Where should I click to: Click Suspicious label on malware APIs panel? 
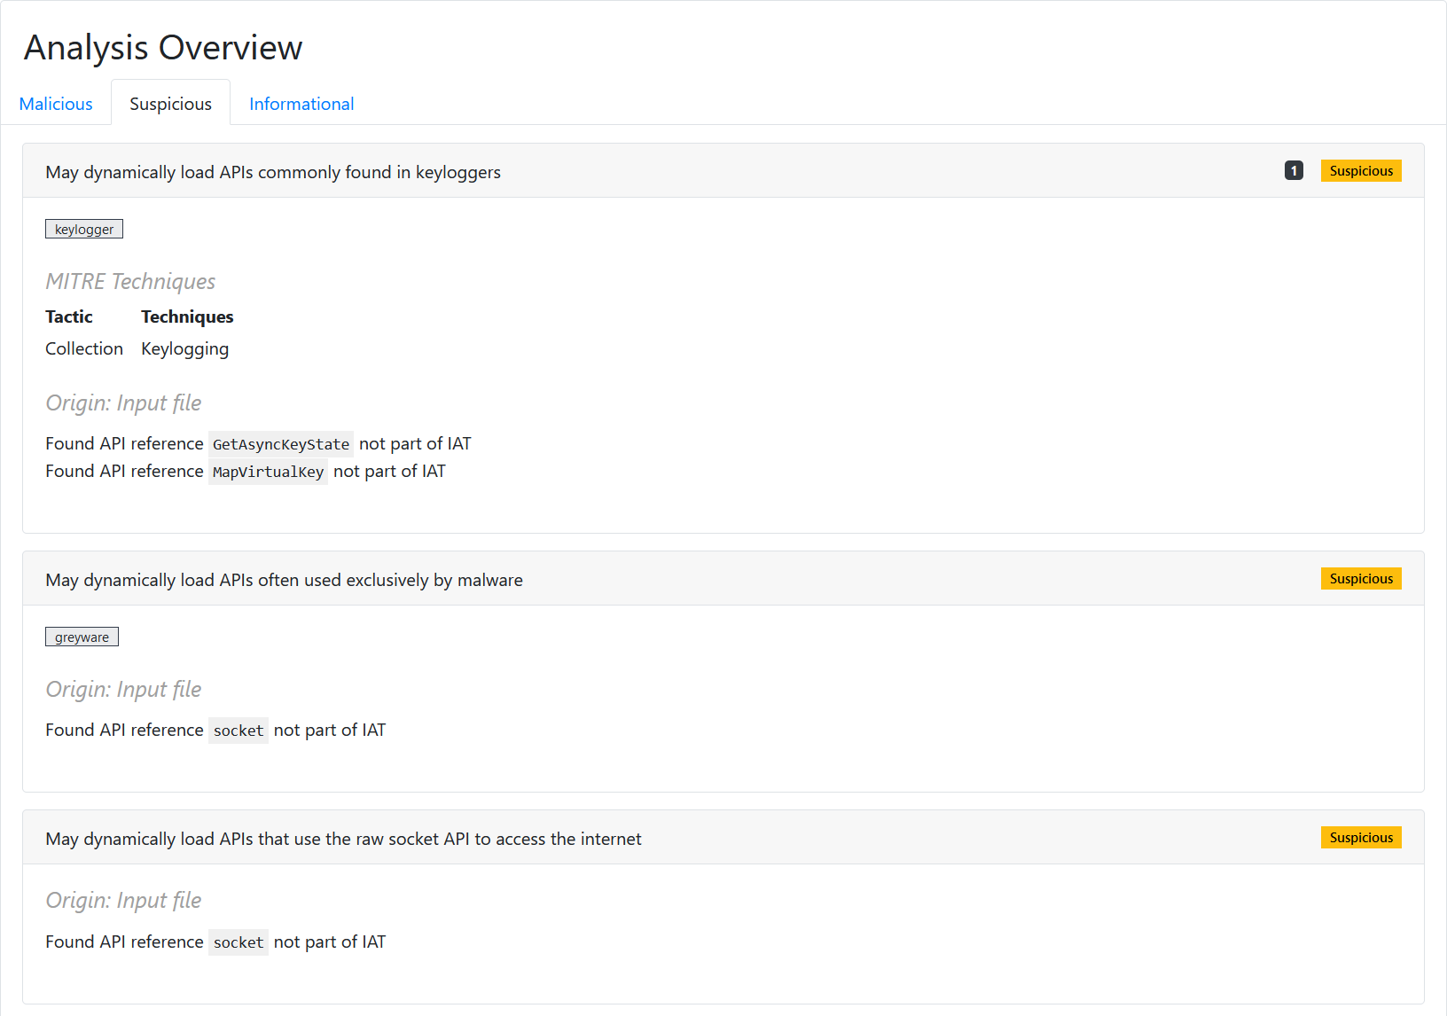click(x=1361, y=578)
